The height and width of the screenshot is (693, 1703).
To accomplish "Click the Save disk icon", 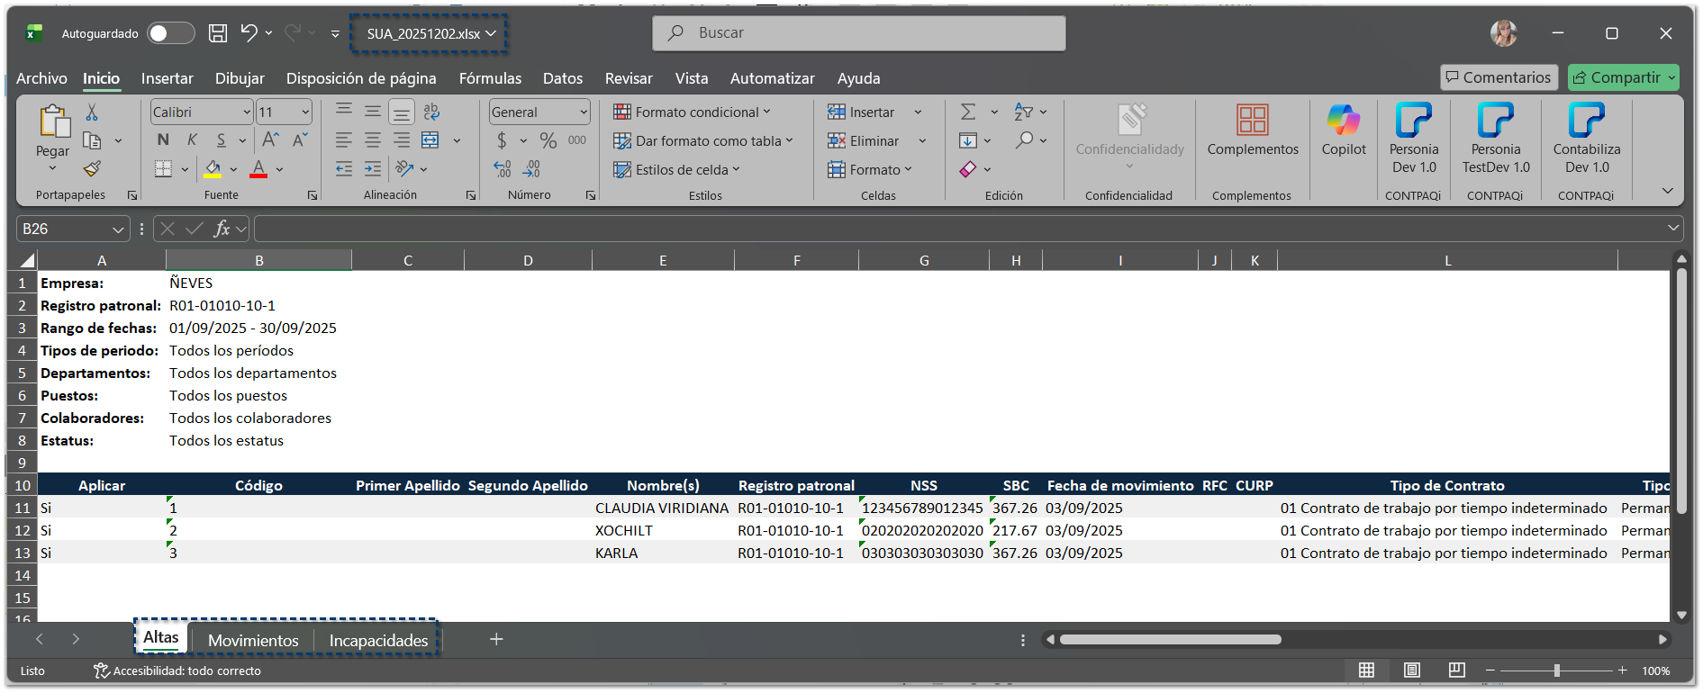I will [x=218, y=33].
